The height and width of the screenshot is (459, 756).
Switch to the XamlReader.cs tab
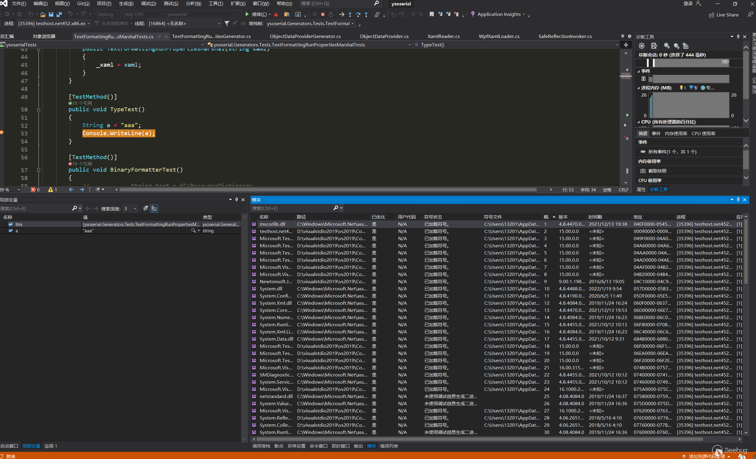(x=443, y=36)
